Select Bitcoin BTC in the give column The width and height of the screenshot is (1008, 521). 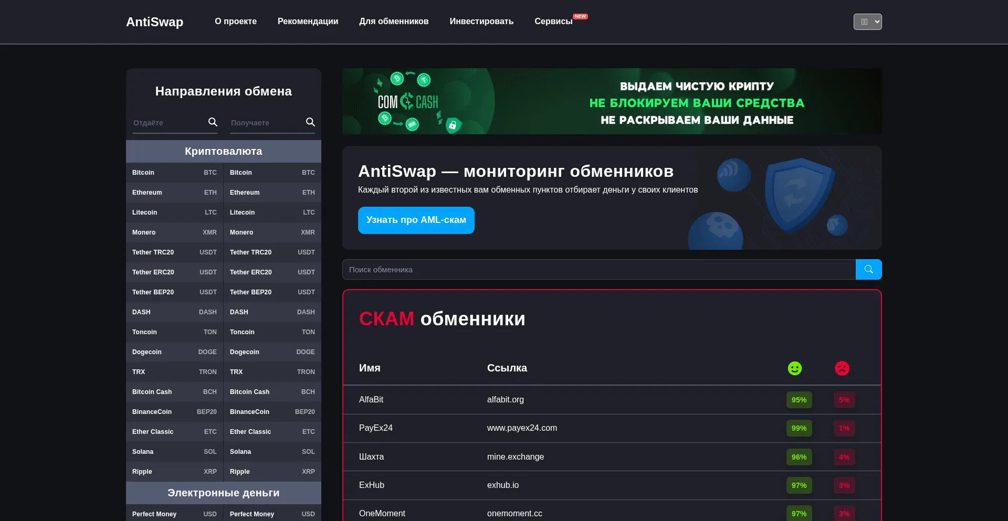174,173
